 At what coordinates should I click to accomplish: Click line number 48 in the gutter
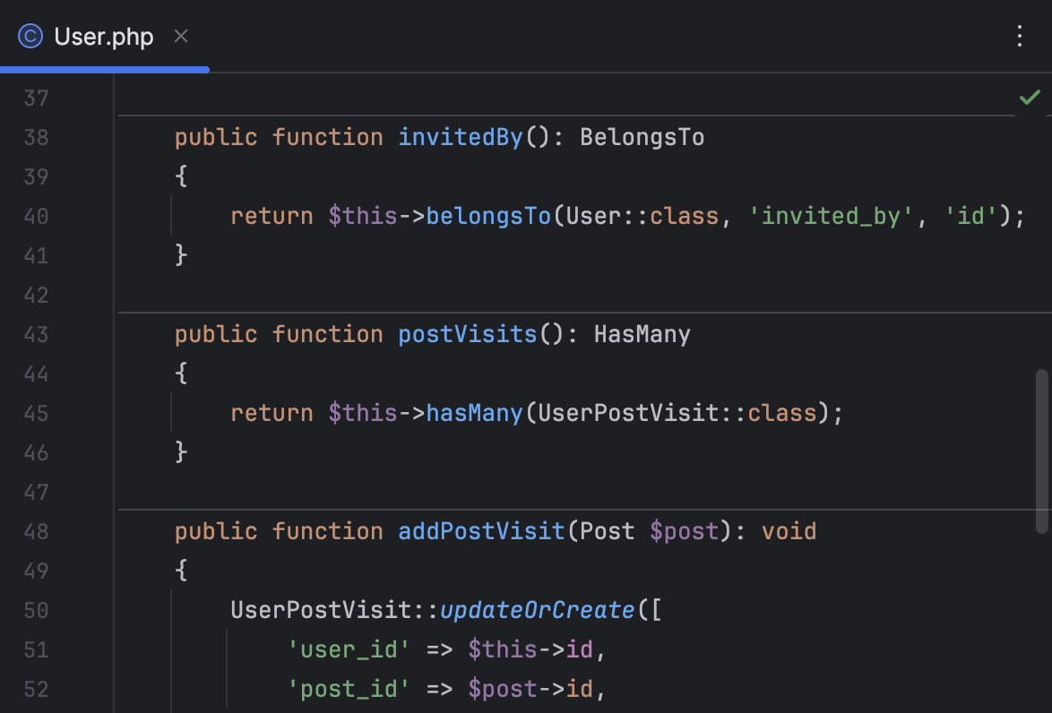tap(37, 531)
